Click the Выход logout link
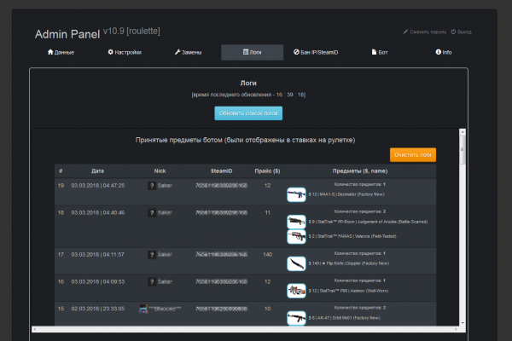 pyautogui.click(x=463, y=32)
